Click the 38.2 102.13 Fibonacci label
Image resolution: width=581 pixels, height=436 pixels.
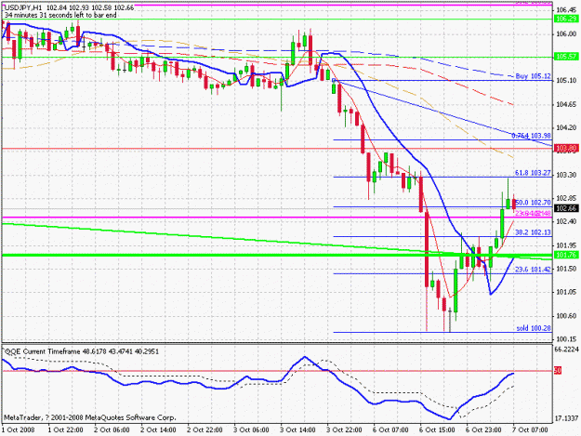tap(533, 232)
